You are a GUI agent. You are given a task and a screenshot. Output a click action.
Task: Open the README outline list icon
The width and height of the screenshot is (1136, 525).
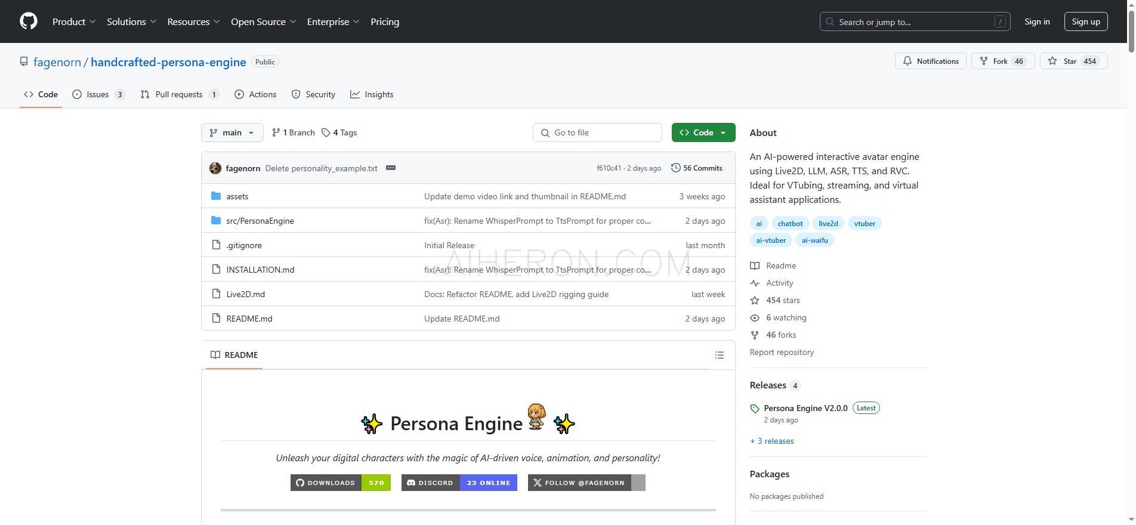[720, 355]
